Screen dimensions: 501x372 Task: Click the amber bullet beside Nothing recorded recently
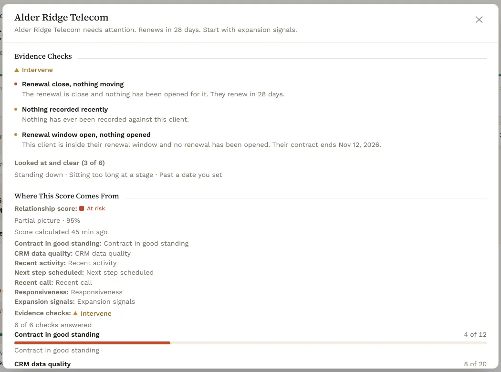click(x=16, y=110)
